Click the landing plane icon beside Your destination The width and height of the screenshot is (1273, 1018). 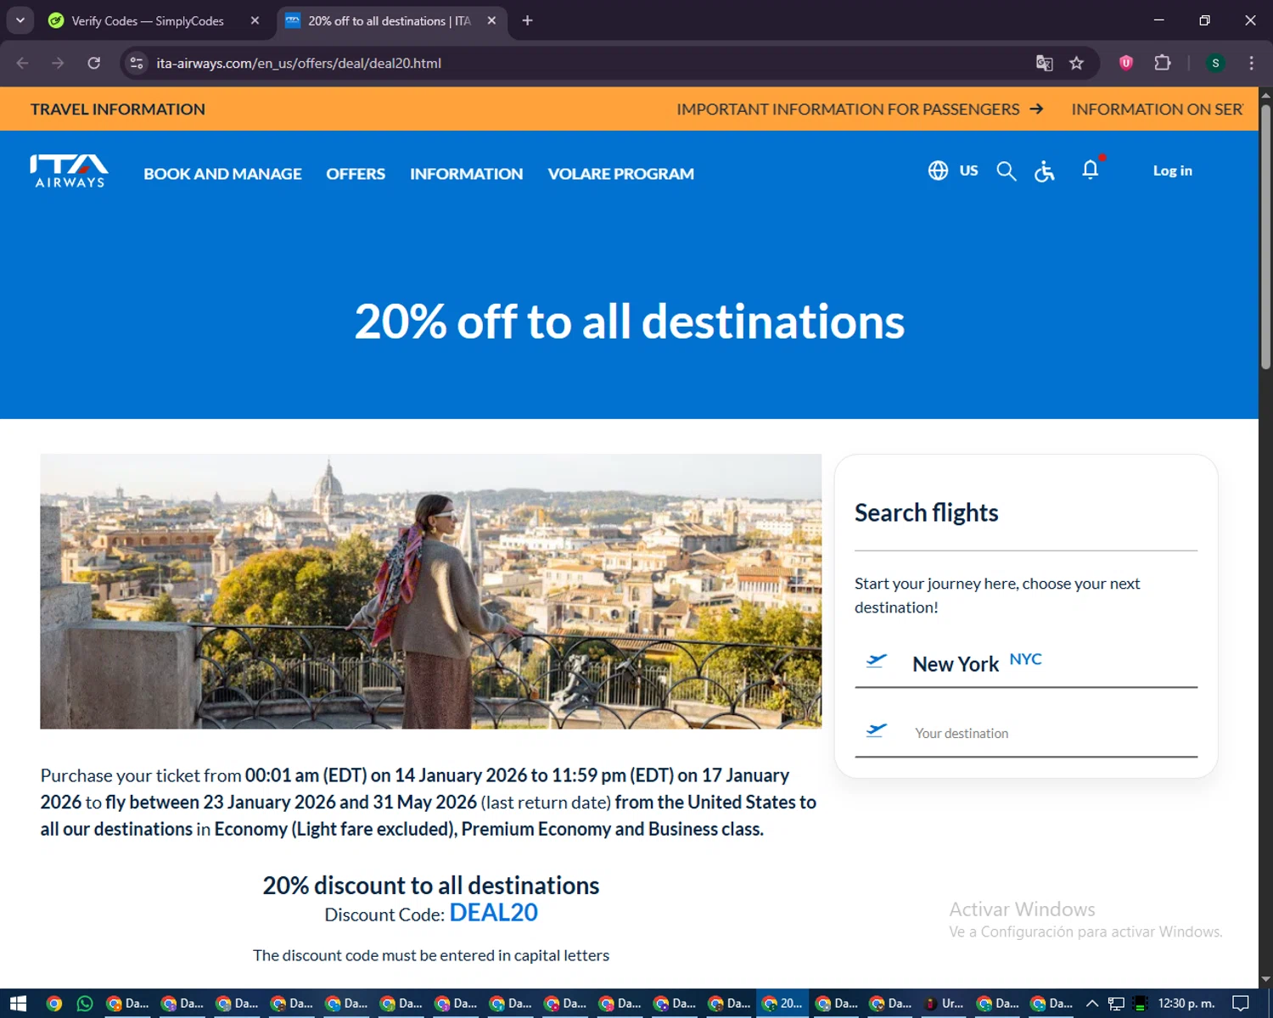coord(877,730)
